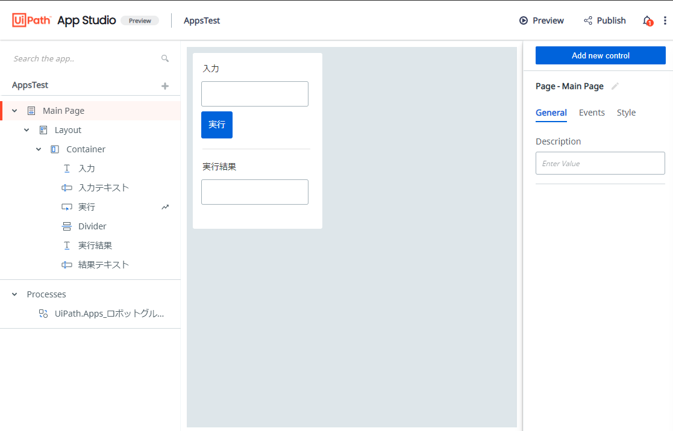673x431 pixels.
Task: Click the UiPath logo
Action: point(32,20)
